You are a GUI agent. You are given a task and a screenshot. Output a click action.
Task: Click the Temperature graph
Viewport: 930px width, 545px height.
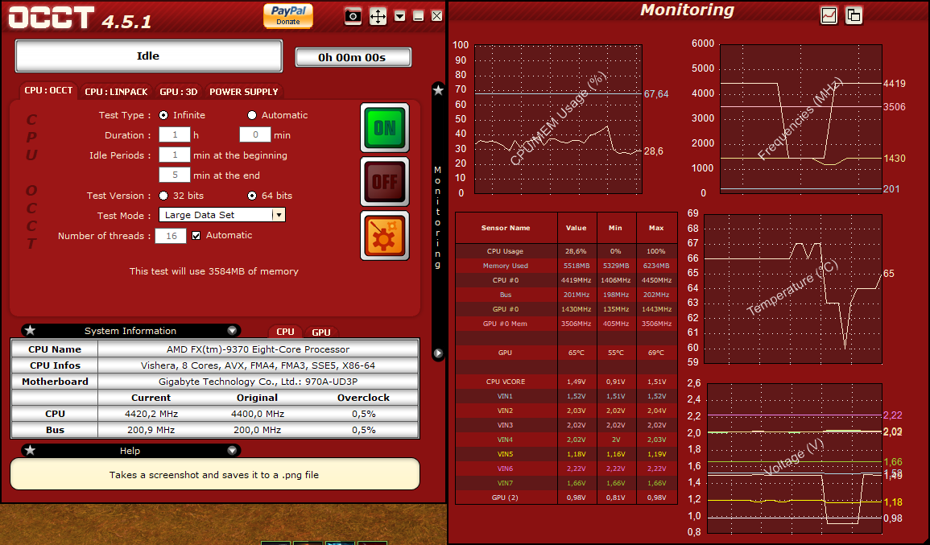(x=792, y=289)
